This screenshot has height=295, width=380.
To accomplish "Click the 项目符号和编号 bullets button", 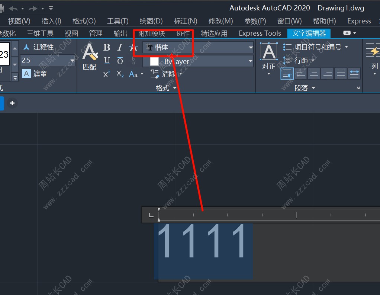I will pos(315,47).
